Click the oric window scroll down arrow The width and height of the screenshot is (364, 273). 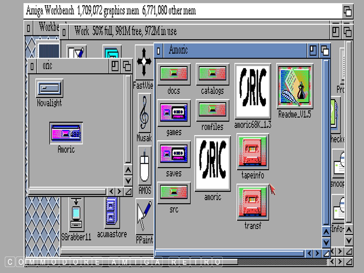(128, 181)
